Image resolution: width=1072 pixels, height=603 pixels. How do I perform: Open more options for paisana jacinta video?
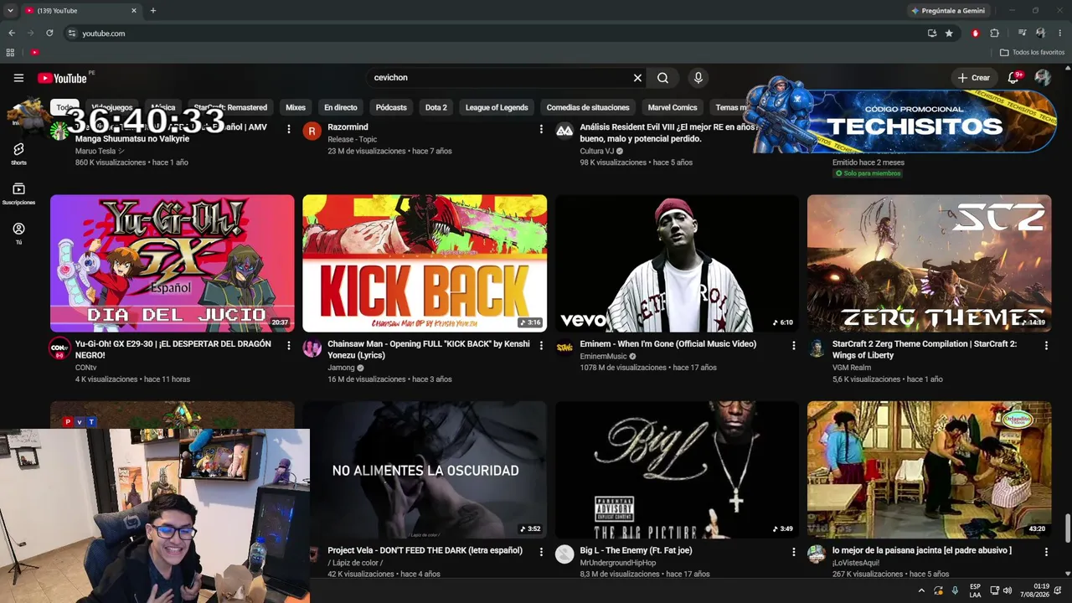[1046, 552]
